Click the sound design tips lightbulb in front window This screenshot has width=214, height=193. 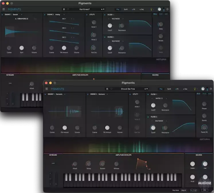(x=195, y=89)
